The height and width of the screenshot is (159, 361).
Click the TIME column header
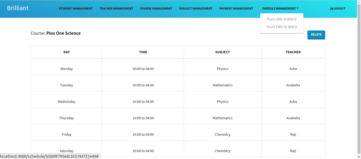[143, 52]
